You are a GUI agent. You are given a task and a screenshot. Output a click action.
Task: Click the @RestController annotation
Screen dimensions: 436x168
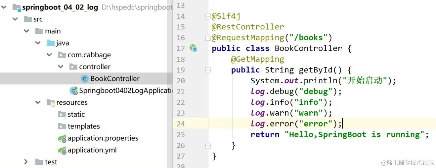click(248, 27)
